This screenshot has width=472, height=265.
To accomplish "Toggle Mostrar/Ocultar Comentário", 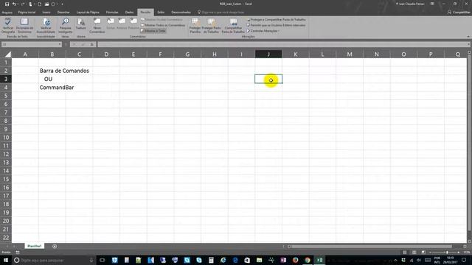I will [162, 20].
